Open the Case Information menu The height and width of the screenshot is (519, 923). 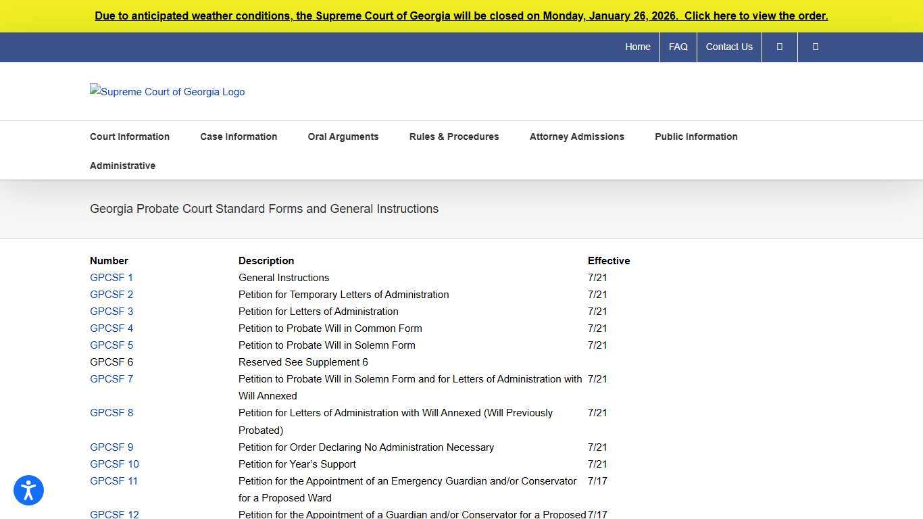pyautogui.click(x=239, y=137)
